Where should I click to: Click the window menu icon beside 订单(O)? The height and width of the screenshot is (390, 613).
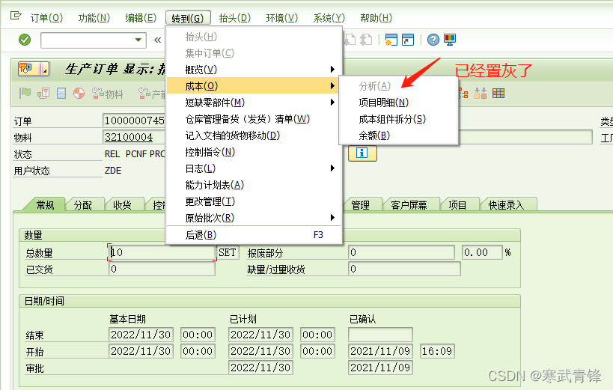tap(16, 16)
